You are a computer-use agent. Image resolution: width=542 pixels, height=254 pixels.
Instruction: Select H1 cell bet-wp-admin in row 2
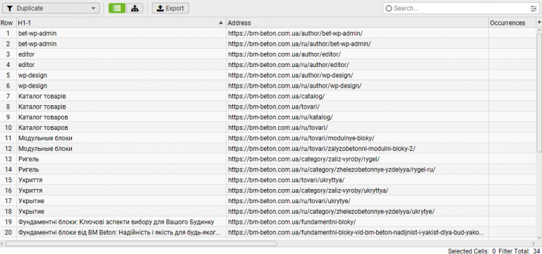[121, 44]
